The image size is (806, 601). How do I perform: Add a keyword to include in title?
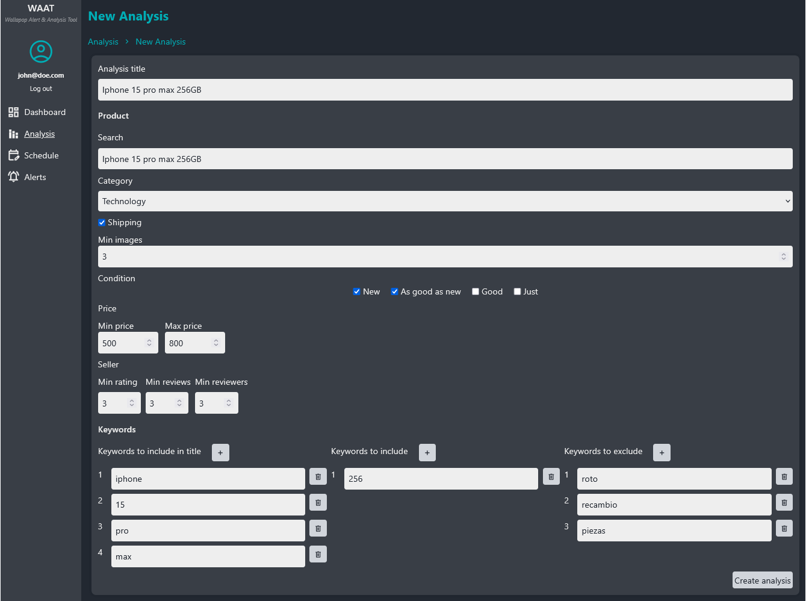click(220, 452)
